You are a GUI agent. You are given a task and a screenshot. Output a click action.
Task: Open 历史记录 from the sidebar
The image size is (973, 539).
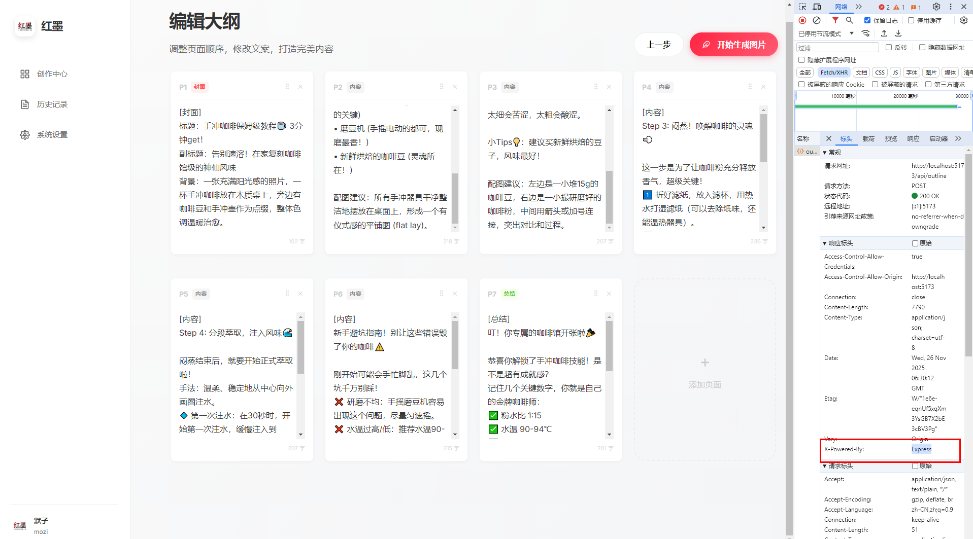[x=44, y=104]
